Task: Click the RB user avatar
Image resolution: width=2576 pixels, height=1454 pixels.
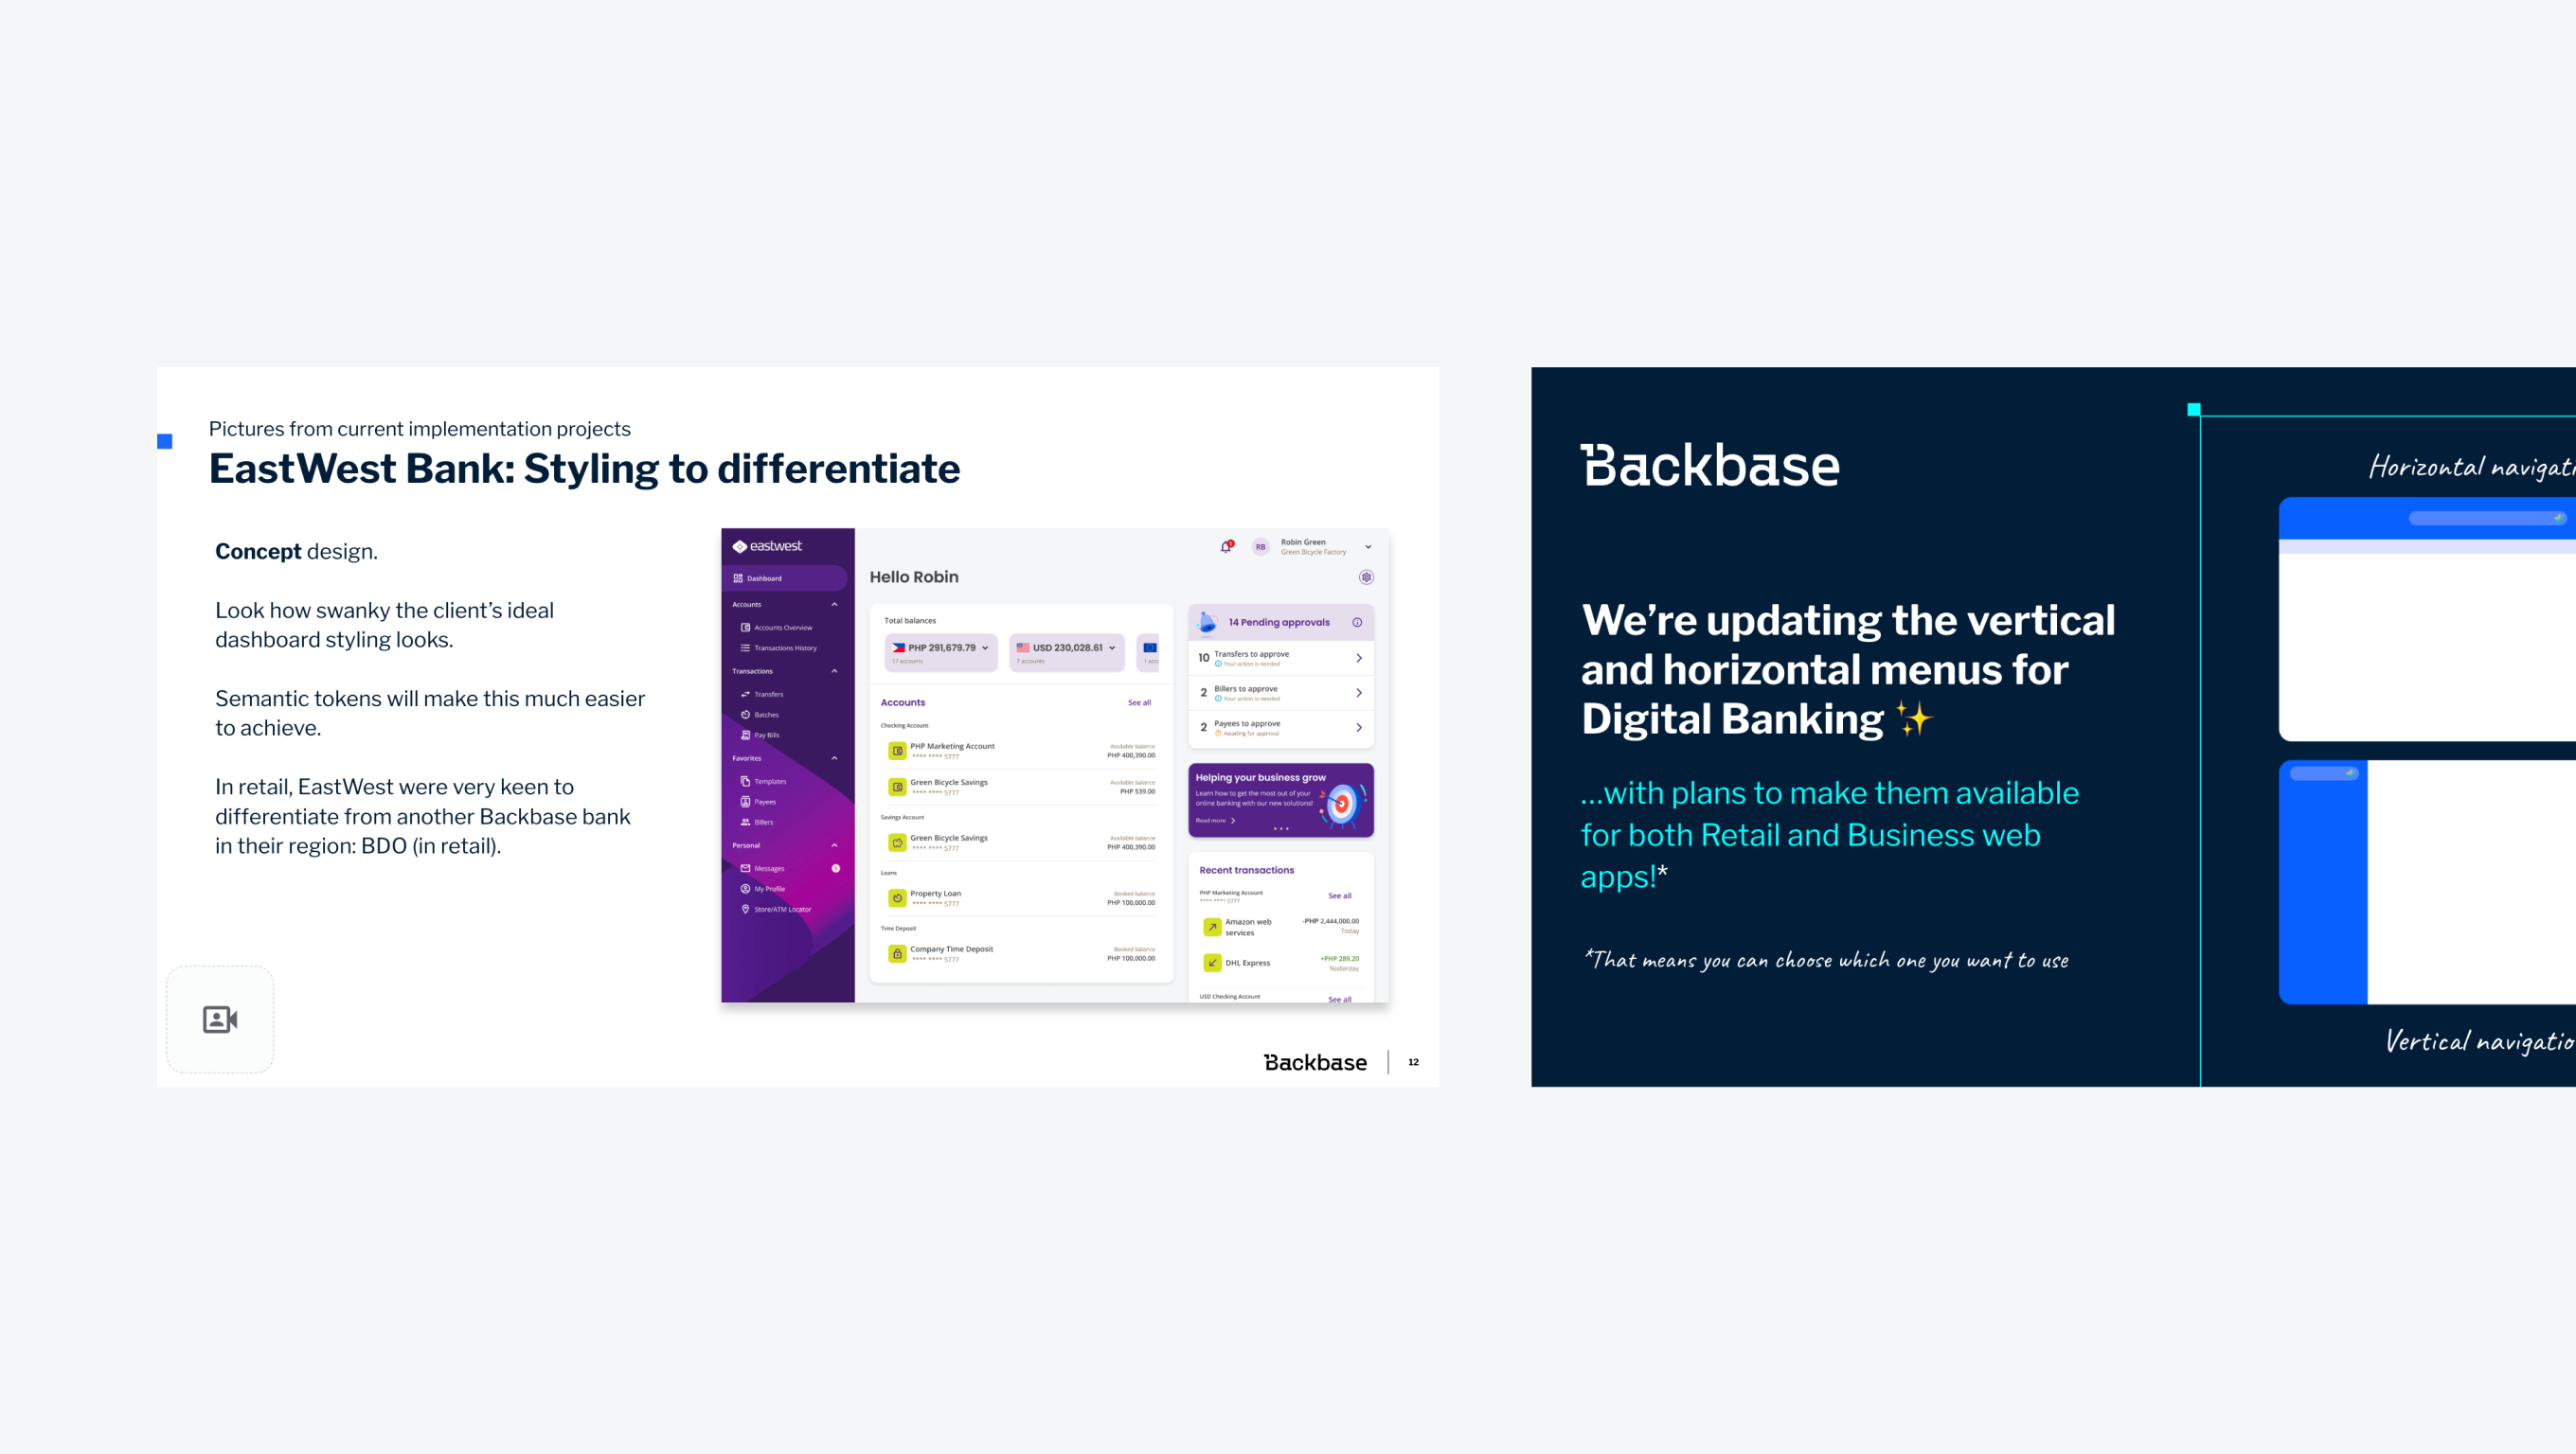Action: (1260, 546)
